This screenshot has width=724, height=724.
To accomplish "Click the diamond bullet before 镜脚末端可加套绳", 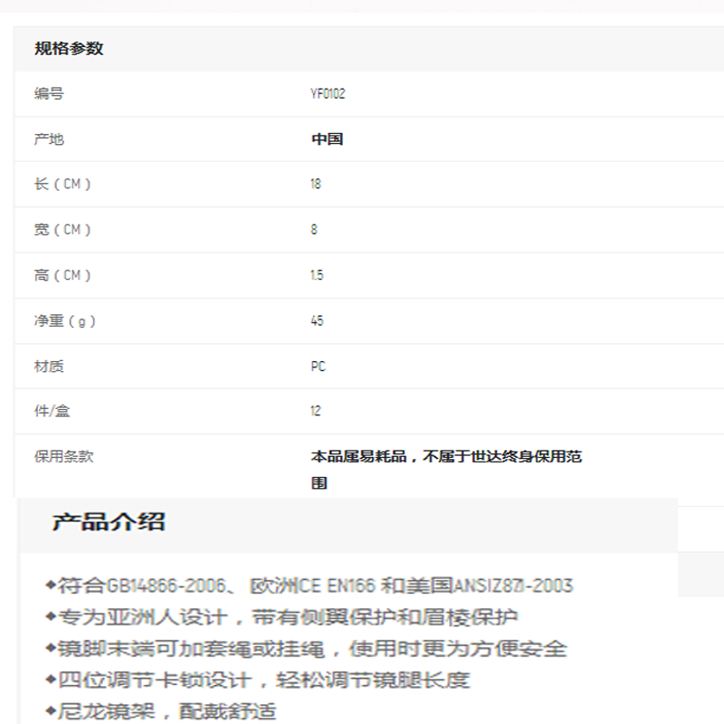I will 51,648.
